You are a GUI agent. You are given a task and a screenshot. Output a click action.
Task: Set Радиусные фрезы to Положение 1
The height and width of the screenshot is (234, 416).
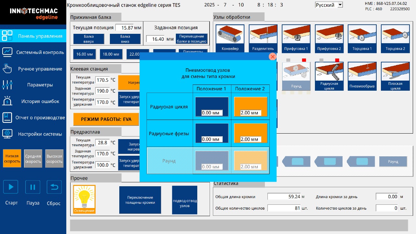[x=212, y=133]
